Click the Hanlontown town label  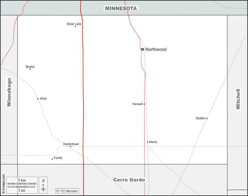71,144
